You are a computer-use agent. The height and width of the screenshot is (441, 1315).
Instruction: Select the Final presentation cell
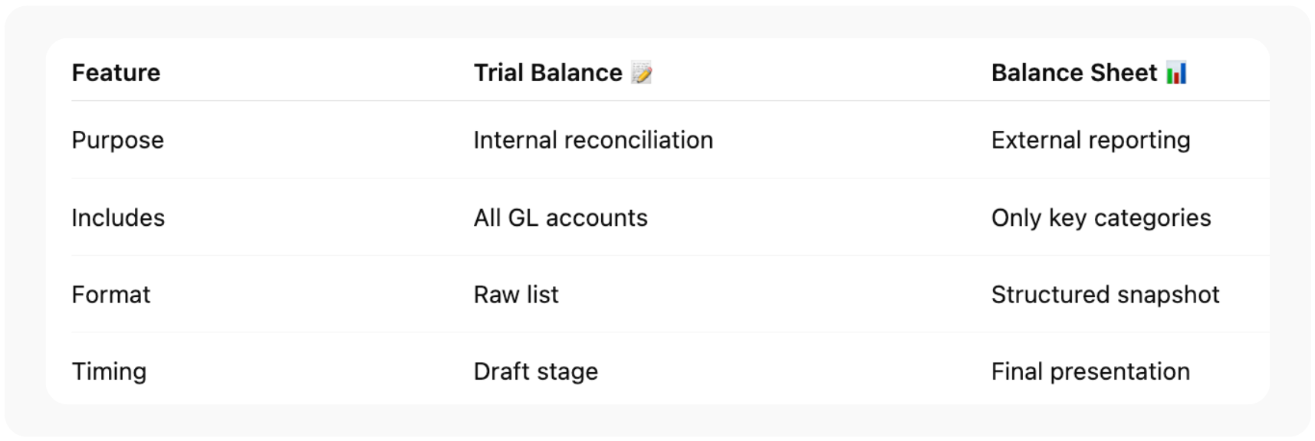pyautogui.click(x=1090, y=371)
